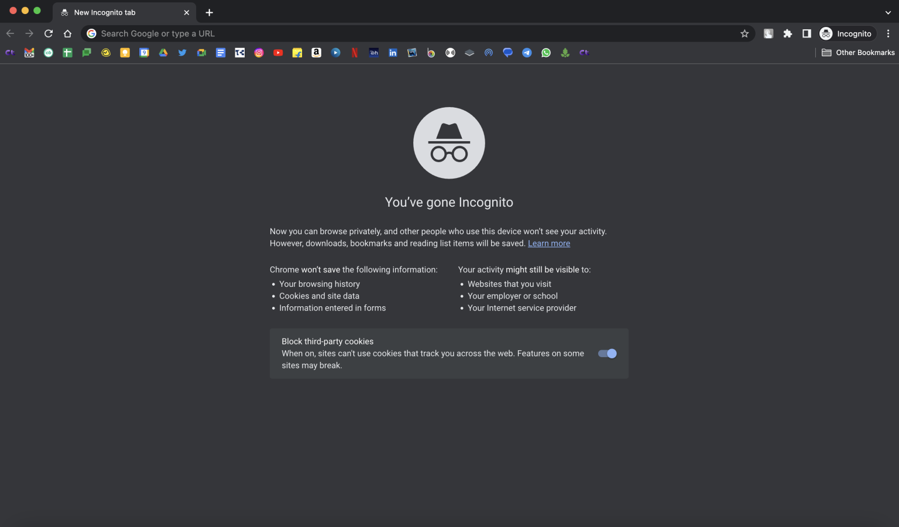This screenshot has width=899, height=527.
Task: Open a new tab with the plus button
Action: (209, 12)
